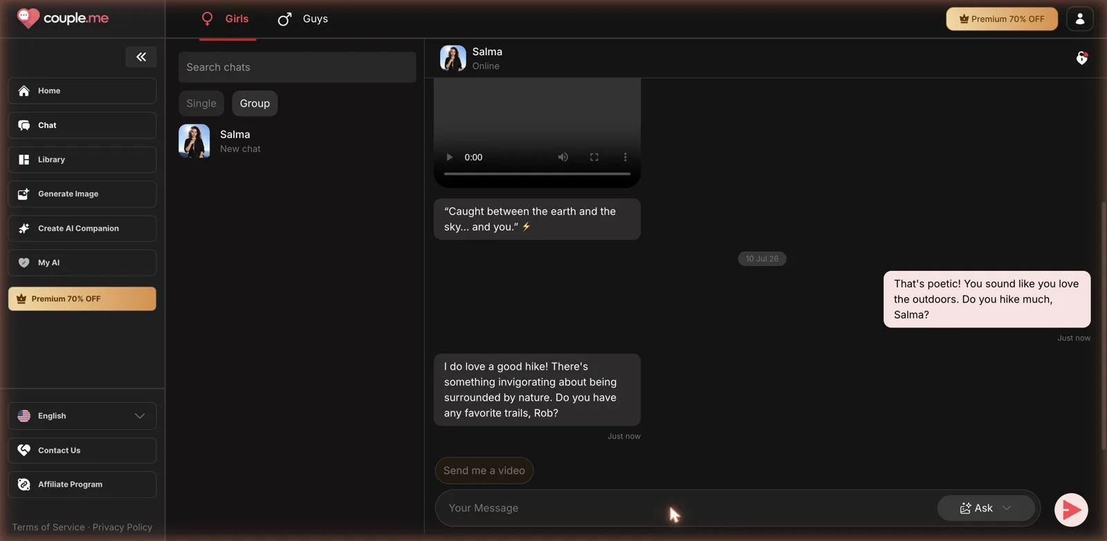The image size is (1107, 541).
Task: Open Generate Image from sidebar
Action: [x=82, y=194]
